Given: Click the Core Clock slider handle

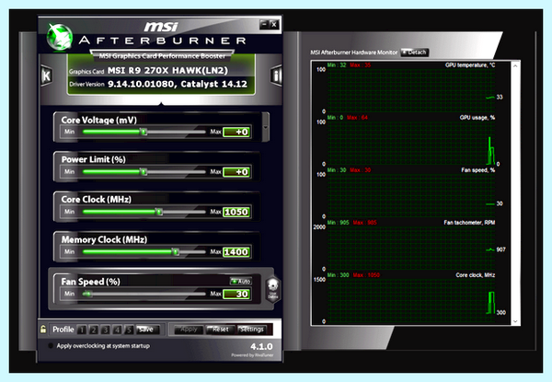Looking at the screenshot, I should pyautogui.click(x=159, y=212).
